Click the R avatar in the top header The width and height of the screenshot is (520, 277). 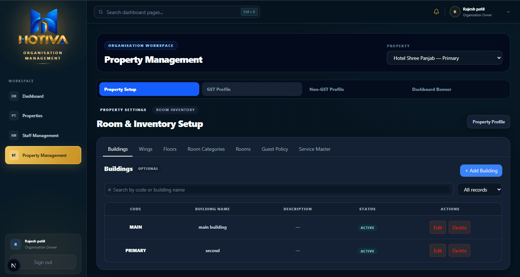455,12
